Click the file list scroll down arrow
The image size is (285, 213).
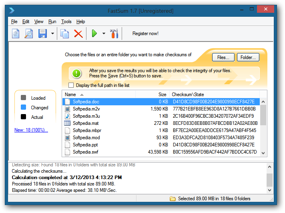tap(263, 153)
